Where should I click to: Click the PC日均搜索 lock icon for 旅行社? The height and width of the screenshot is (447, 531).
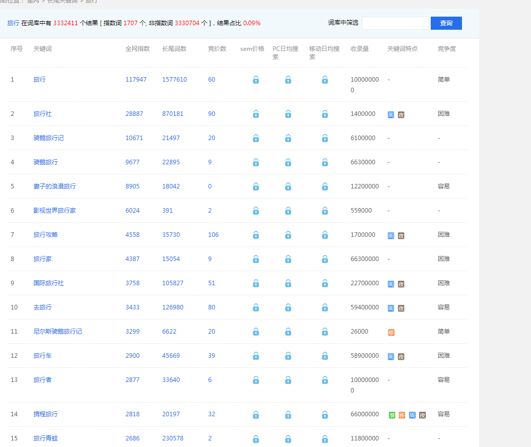click(288, 114)
